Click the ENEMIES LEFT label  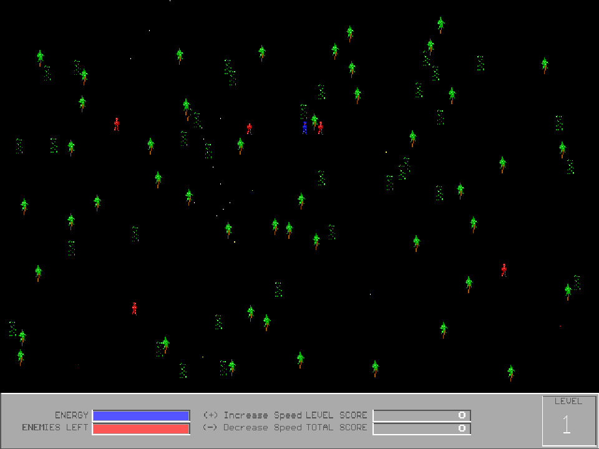coord(55,428)
